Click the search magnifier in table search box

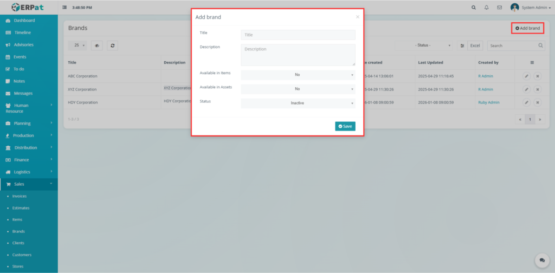point(540,45)
